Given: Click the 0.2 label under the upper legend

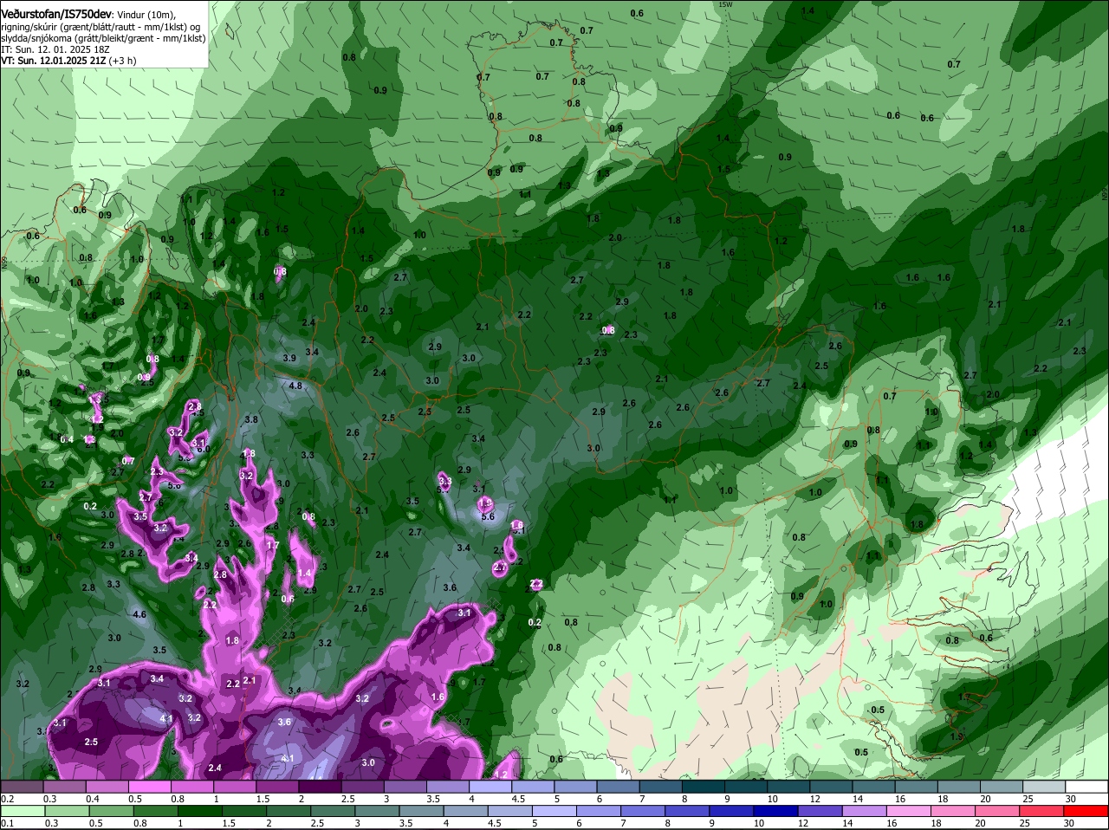Looking at the screenshot, I should click(7, 799).
